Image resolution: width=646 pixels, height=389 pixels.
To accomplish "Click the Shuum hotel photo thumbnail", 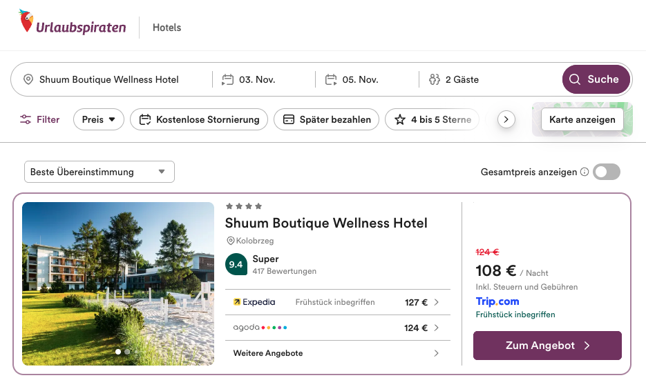I will [x=118, y=283].
